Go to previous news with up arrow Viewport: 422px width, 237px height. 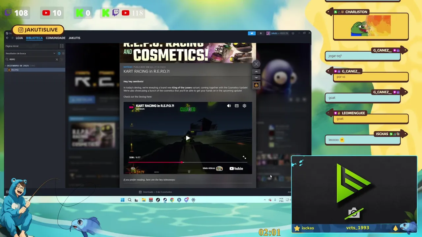(256, 71)
